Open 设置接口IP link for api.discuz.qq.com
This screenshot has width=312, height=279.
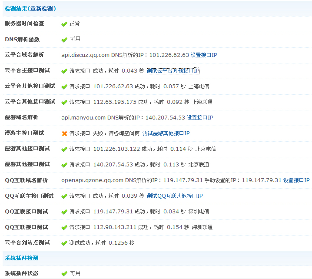click(x=204, y=55)
